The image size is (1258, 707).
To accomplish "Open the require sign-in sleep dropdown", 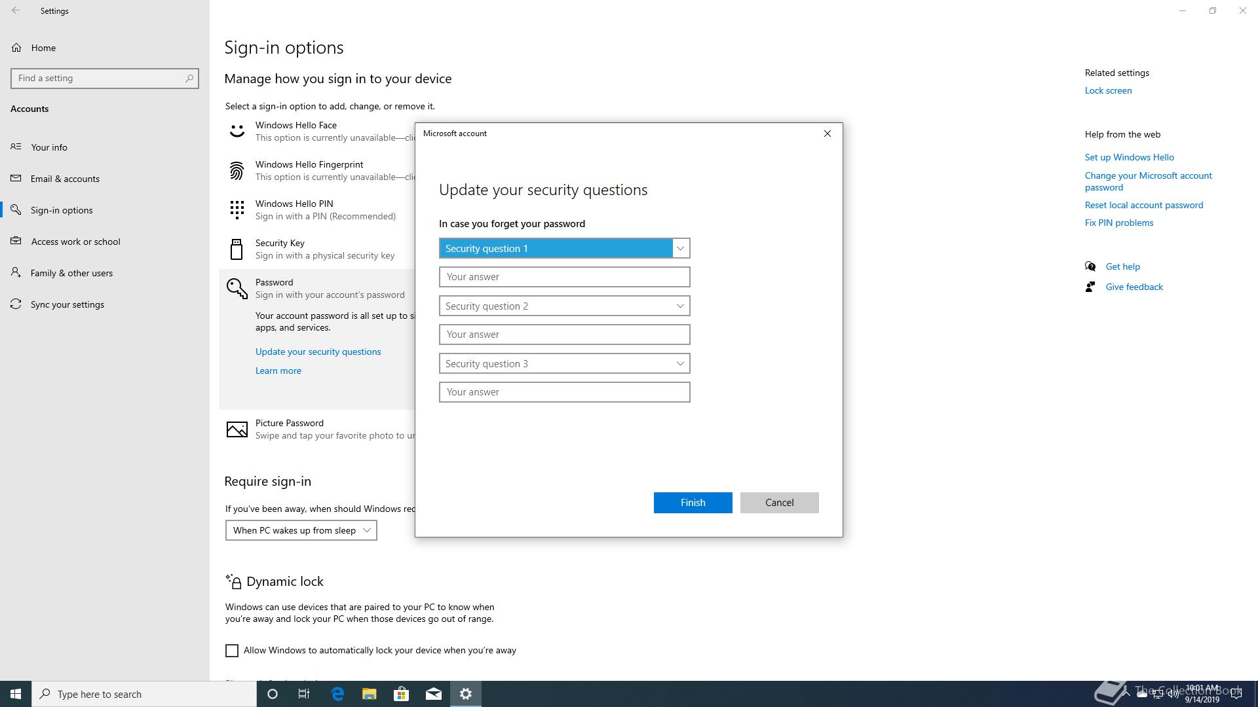I will pos(301,531).
